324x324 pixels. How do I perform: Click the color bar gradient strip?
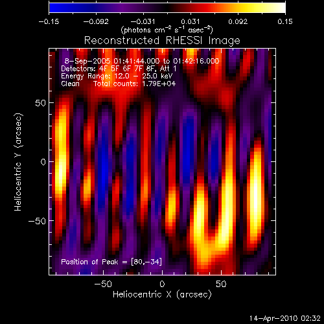click(167, 7)
